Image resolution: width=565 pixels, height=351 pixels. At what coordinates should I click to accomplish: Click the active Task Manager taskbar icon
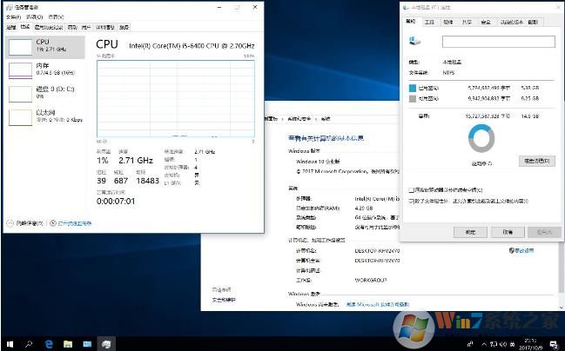click(x=106, y=344)
